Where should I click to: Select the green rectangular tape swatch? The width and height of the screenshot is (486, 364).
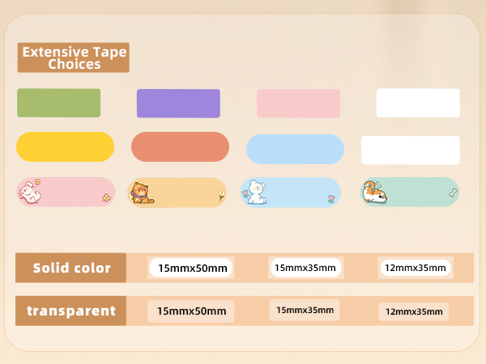(x=59, y=103)
